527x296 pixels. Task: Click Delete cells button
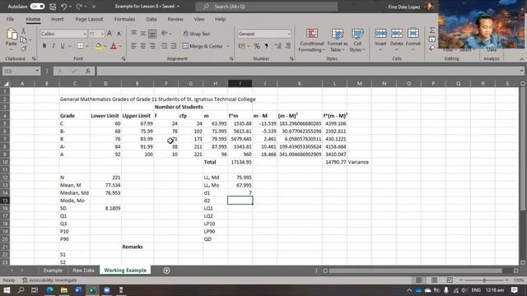397,39
